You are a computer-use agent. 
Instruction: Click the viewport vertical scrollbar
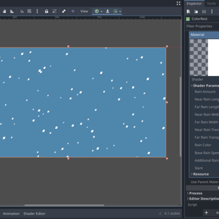[180, 117]
